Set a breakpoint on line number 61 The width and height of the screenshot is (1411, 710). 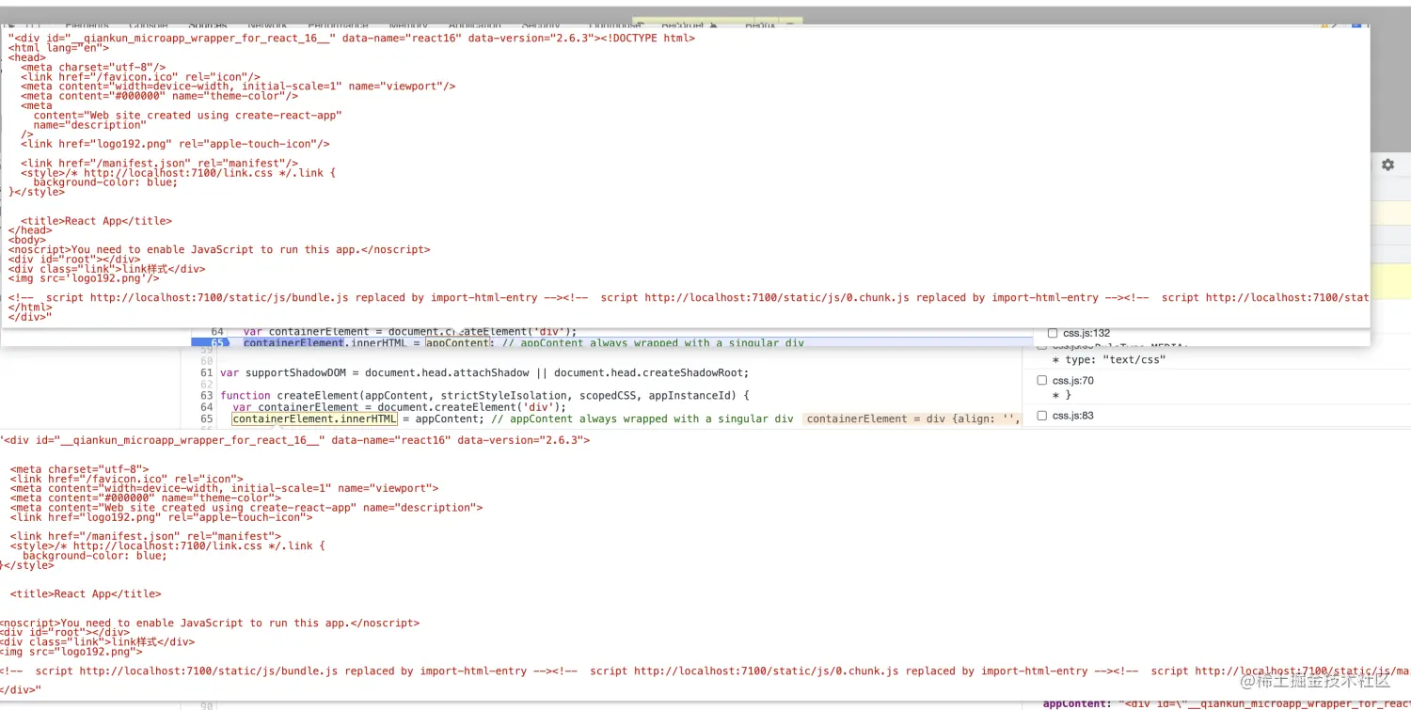[206, 373]
